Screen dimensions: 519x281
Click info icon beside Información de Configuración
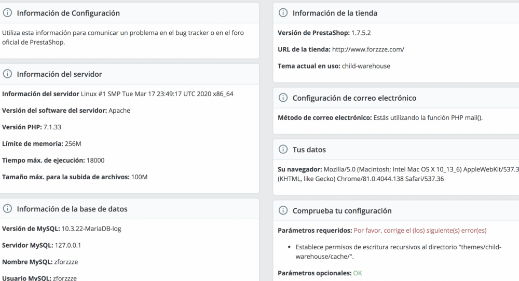click(7, 12)
